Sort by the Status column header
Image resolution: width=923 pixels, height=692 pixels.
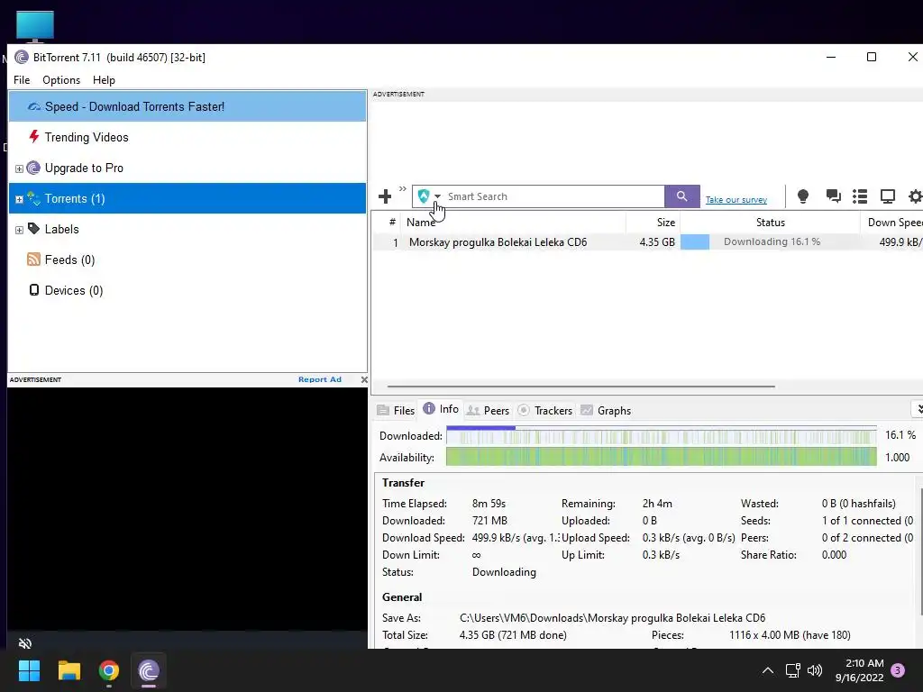click(x=770, y=222)
